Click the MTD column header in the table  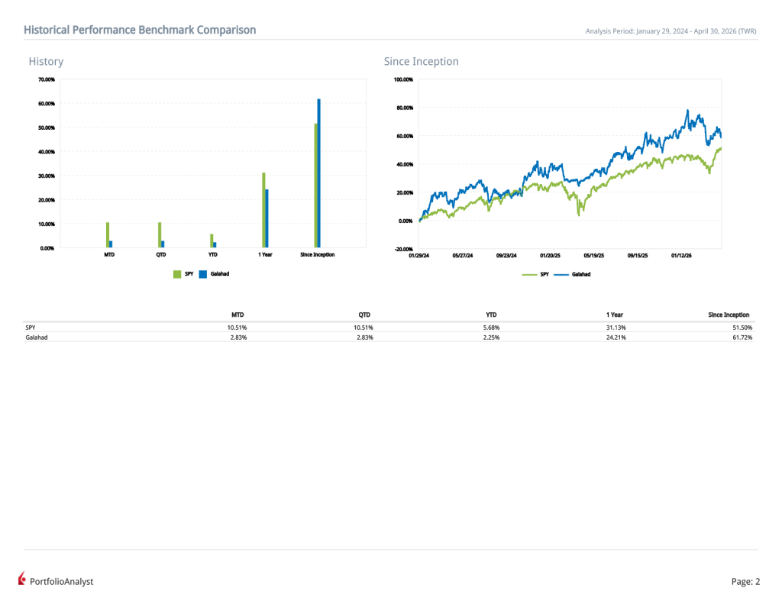click(238, 315)
